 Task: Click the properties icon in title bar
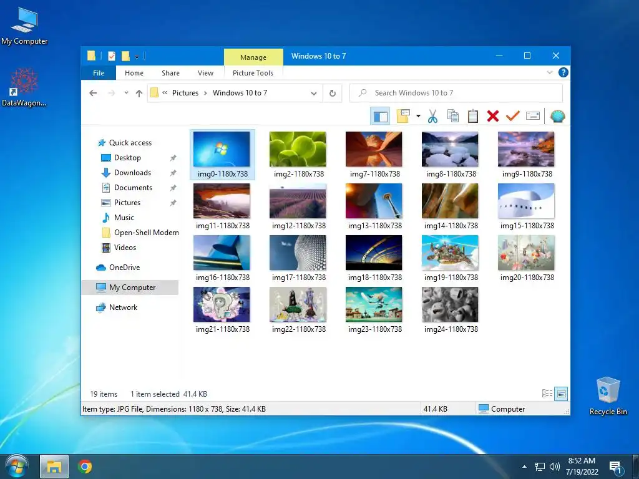coord(111,56)
